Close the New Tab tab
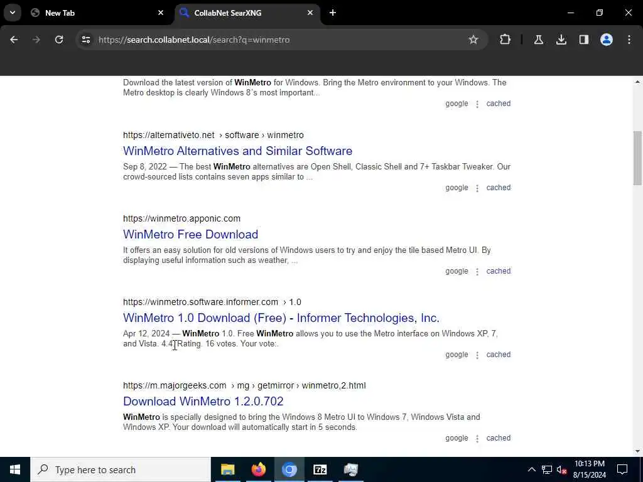This screenshot has width=643, height=482. [161, 13]
